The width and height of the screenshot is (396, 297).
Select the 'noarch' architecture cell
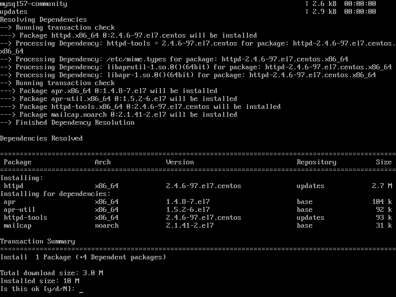click(106, 226)
